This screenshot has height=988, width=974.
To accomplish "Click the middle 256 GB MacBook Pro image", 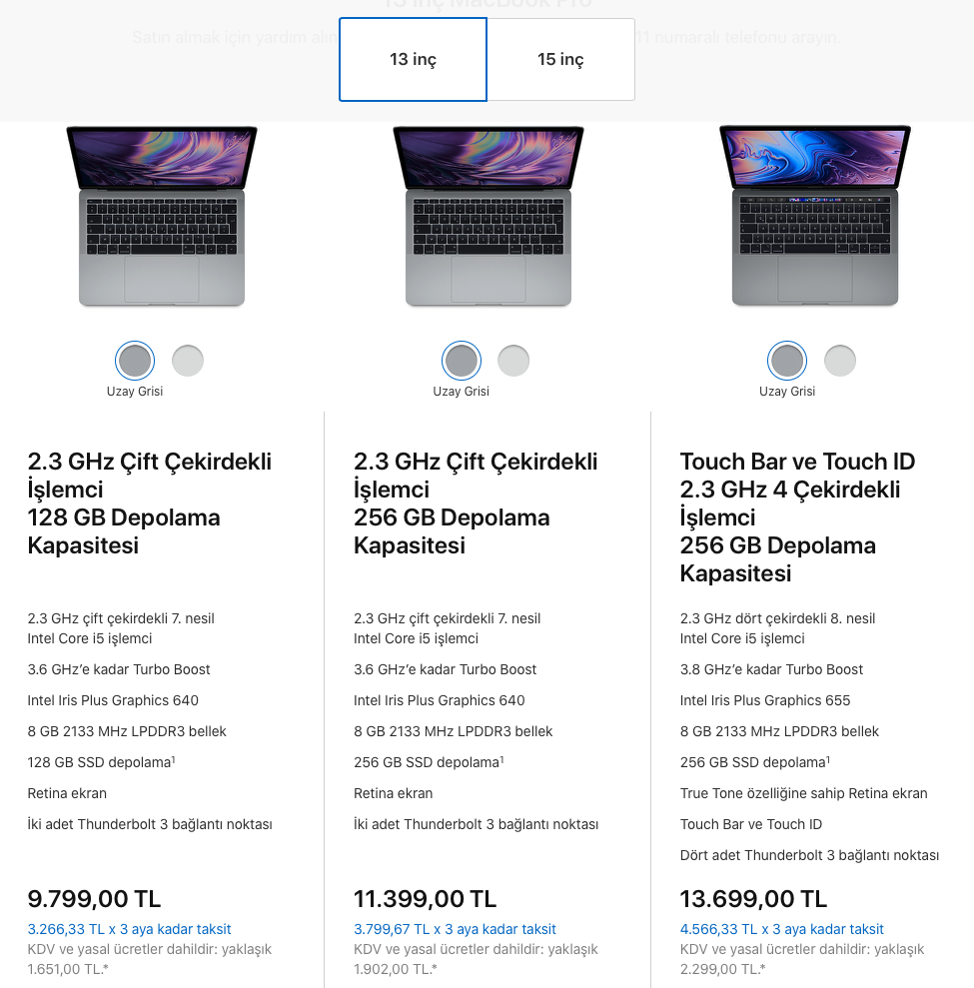I will click(488, 216).
